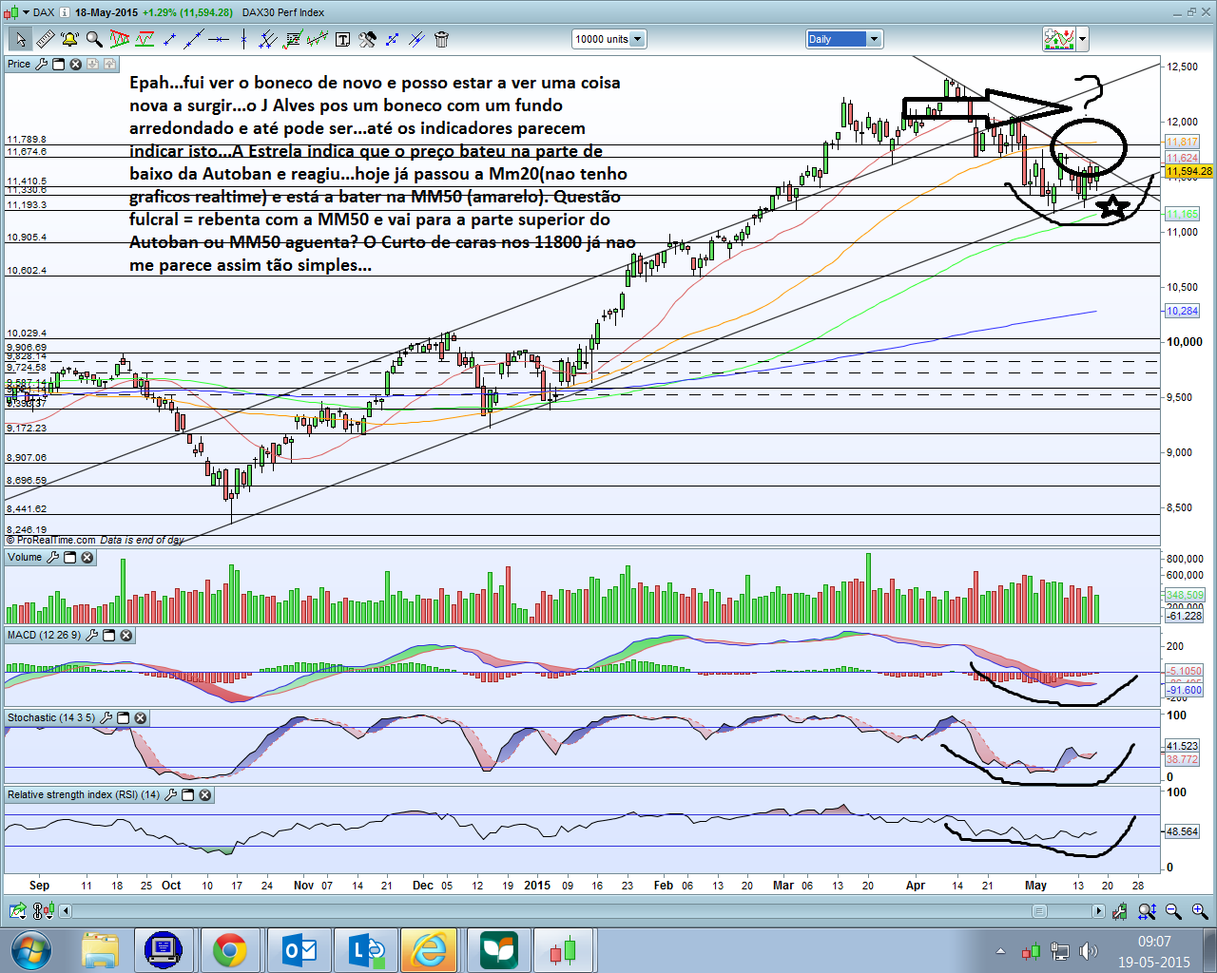Open the hammer and wrench object settings

[x=367, y=39]
